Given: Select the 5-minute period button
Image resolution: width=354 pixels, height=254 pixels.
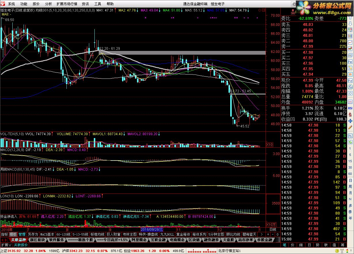Looking at the screenshot, I should (350, 155).
